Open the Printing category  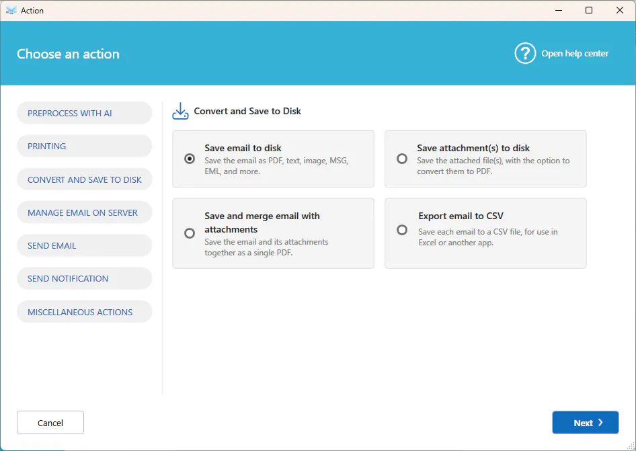click(84, 146)
